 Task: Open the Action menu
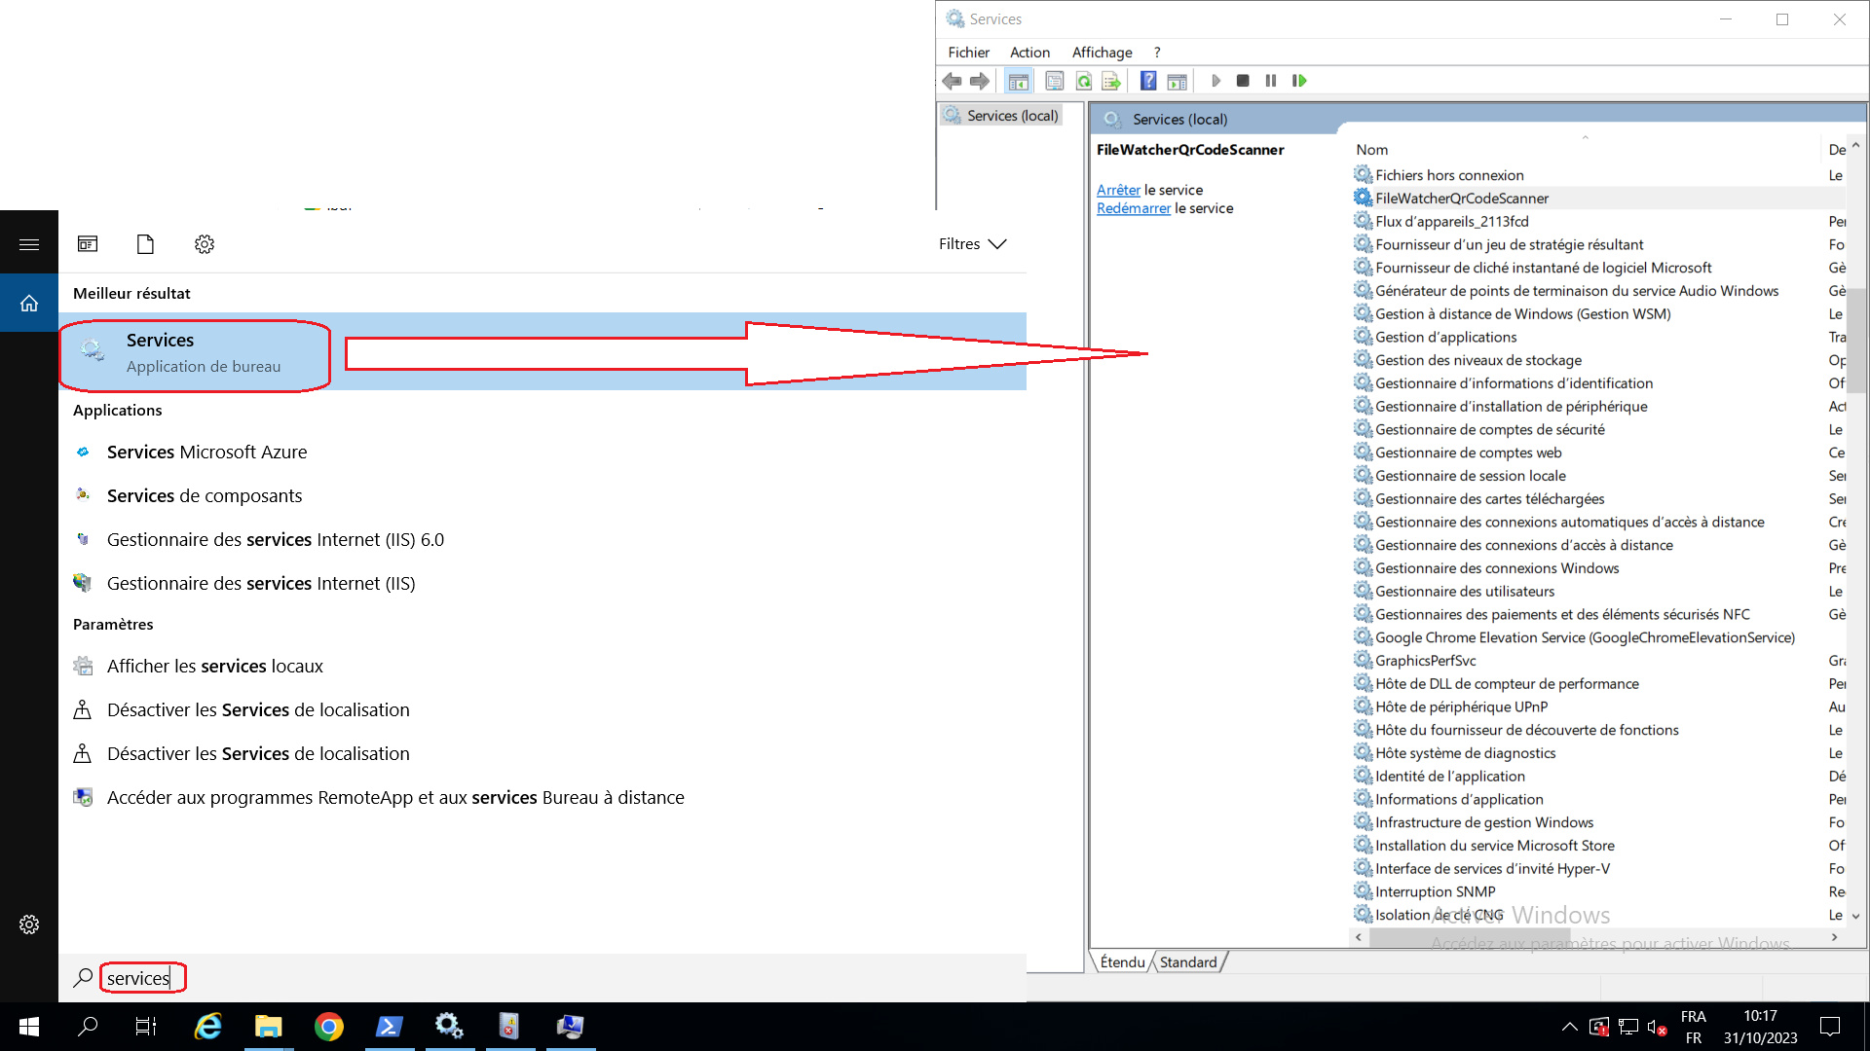point(1029,53)
